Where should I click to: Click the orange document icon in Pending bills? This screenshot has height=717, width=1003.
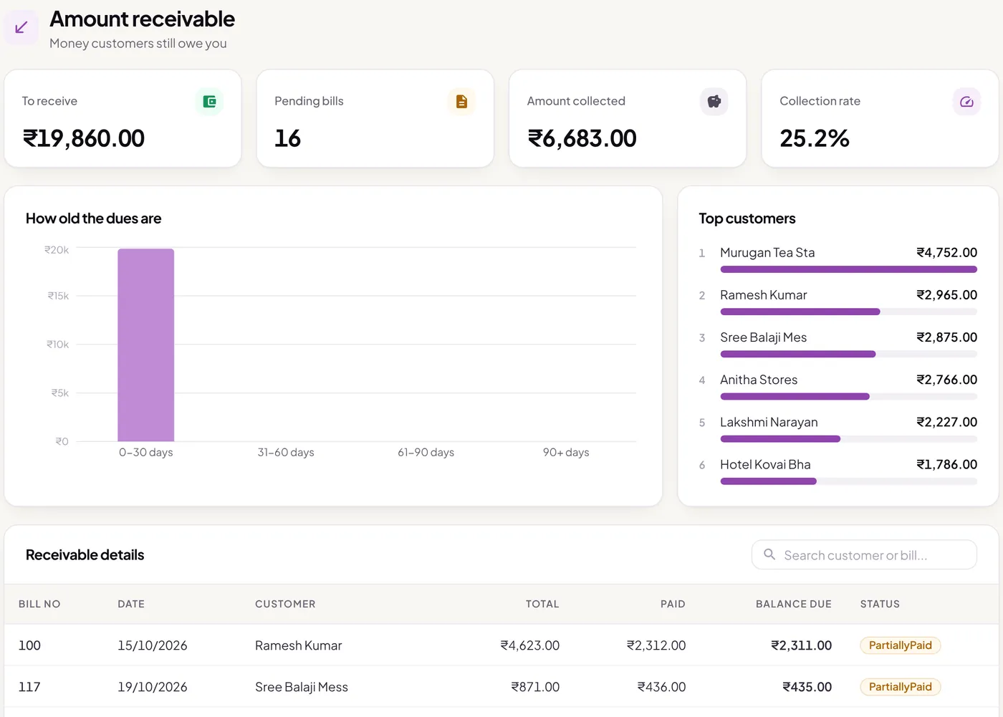click(x=461, y=102)
